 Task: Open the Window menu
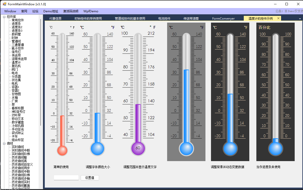click(10, 11)
